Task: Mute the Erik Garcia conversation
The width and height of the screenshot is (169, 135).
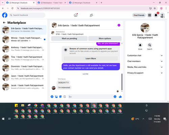Action: point(140,45)
